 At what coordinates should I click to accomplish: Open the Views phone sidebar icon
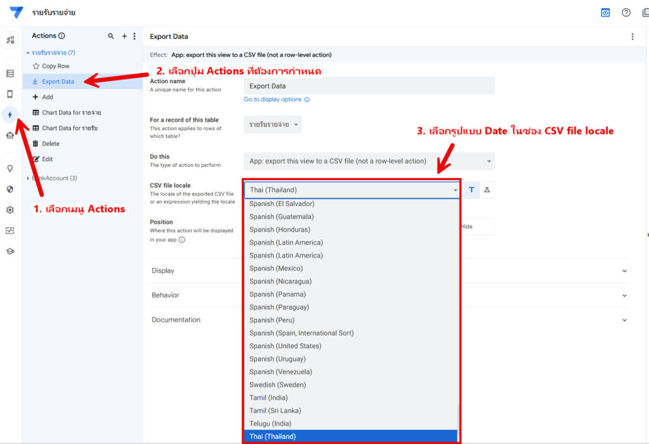(10, 94)
